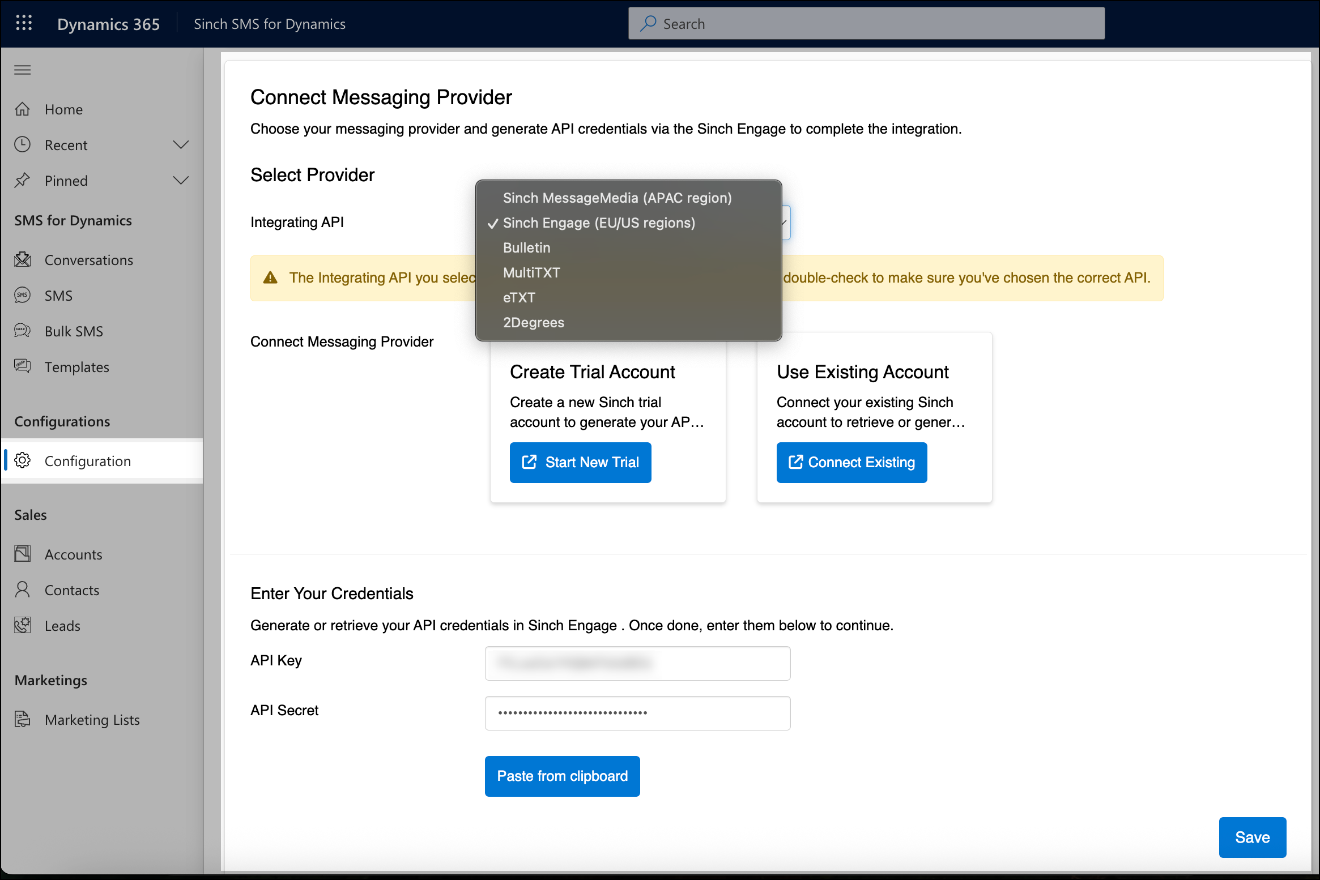Click the Start New Trial button
Viewport: 1320px width, 880px height.
tap(580, 462)
